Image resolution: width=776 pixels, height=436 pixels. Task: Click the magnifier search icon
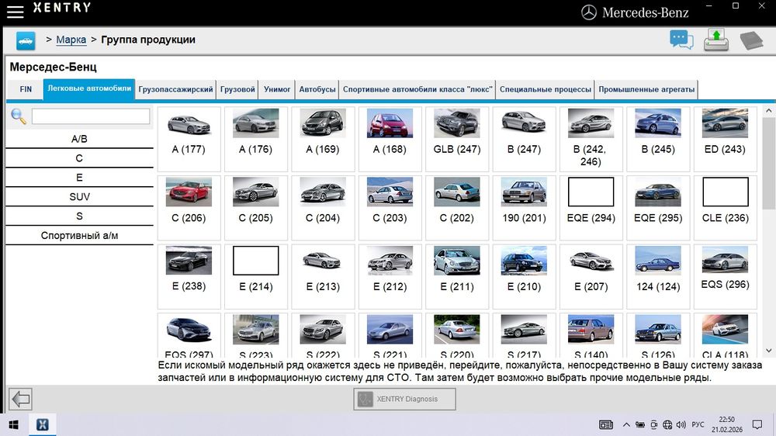tap(19, 116)
